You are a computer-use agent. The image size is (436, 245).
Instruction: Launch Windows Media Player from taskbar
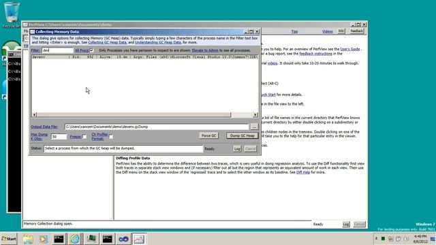(43, 239)
